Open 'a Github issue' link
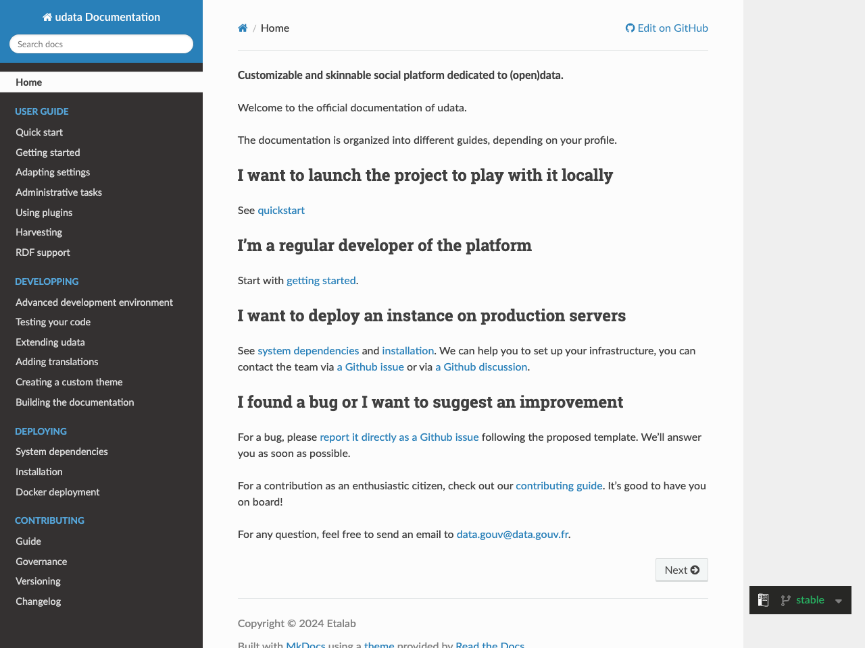 pos(370,367)
